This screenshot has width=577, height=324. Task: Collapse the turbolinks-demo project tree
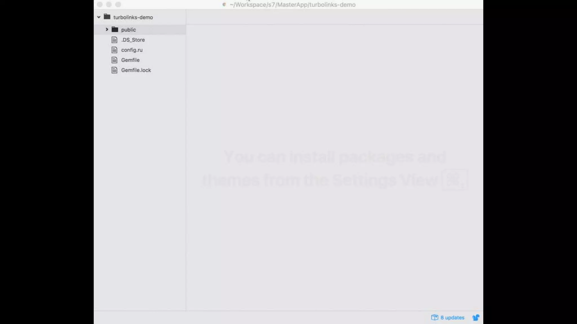pos(99,17)
